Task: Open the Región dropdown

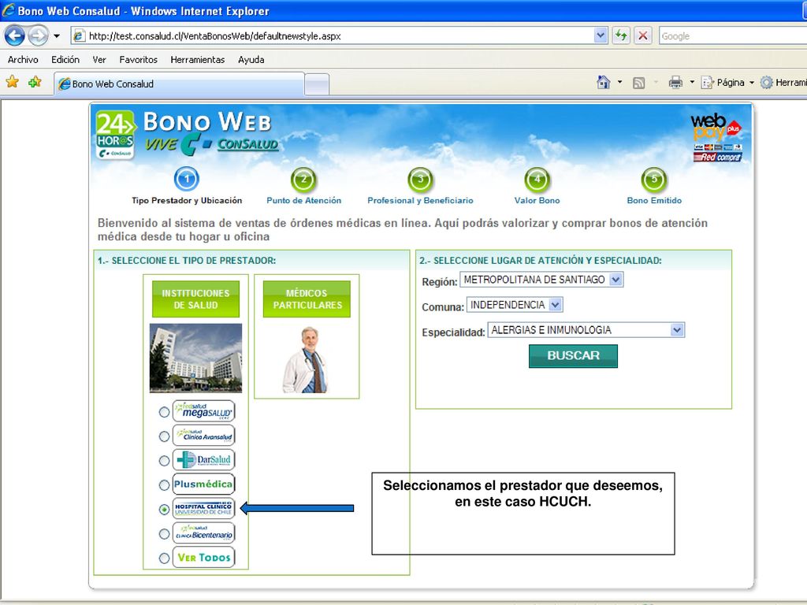Action: pyautogui.click(x=541, y=280)
